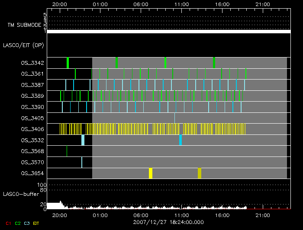
Task: Click the red C1 legend label
Action: (8, 223)
